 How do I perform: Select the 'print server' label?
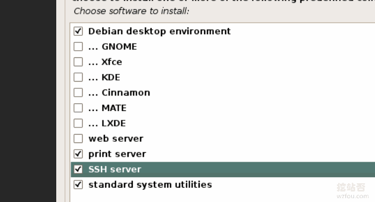[x=117, y=154]
